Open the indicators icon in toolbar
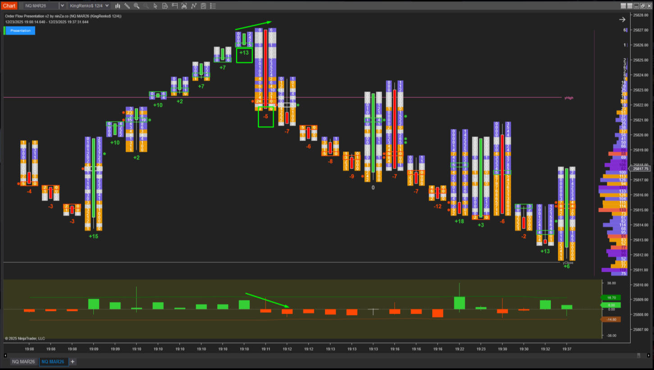Screen dimensions: 654x370 tap(184, 6)
